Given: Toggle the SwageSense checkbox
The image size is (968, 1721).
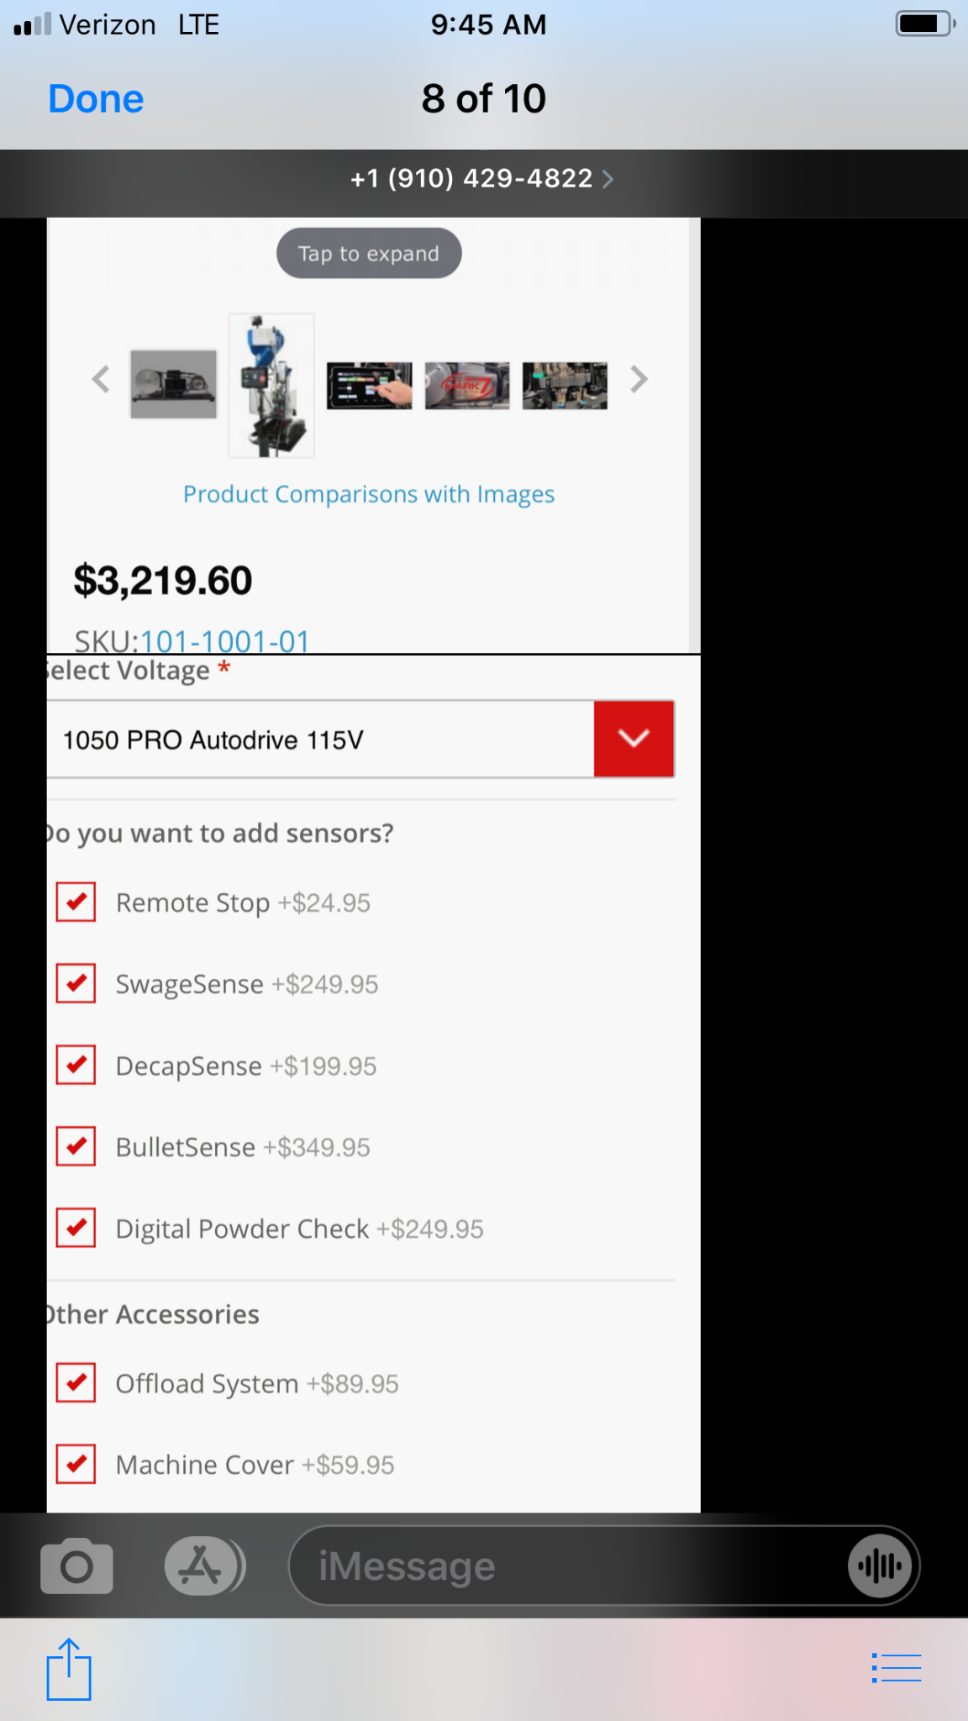Looking at the screenshot, I should pos(76,984).
